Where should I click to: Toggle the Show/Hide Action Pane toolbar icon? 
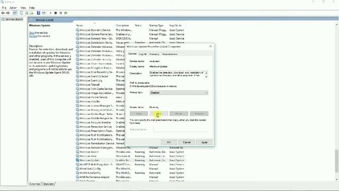(x=43, y=13)
